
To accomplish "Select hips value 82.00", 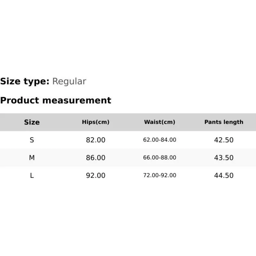I will tap(96, 140).
